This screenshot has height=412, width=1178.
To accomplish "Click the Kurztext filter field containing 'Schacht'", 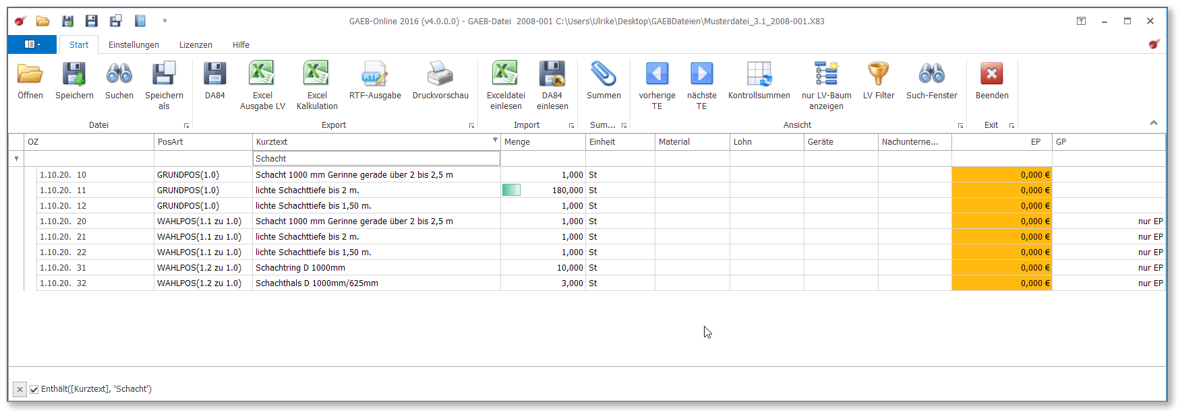I will (376, 159).
